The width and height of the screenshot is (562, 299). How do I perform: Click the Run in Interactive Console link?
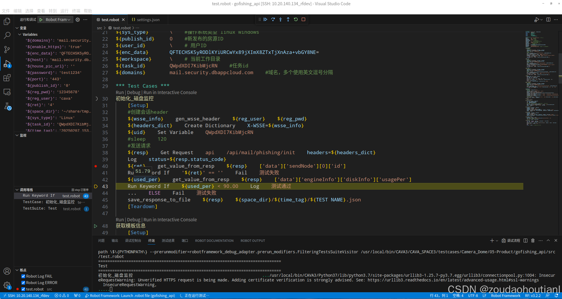tap(170, 92)
